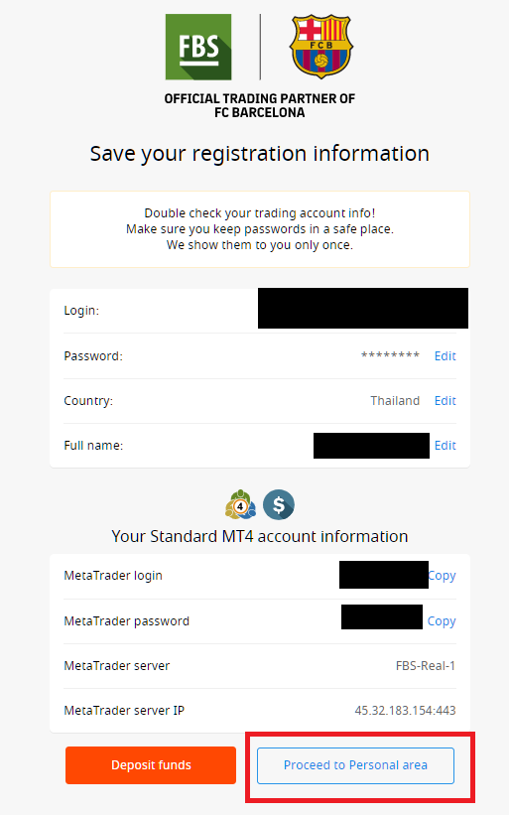
Task: Edit the Country value
Action: (446, 401)
